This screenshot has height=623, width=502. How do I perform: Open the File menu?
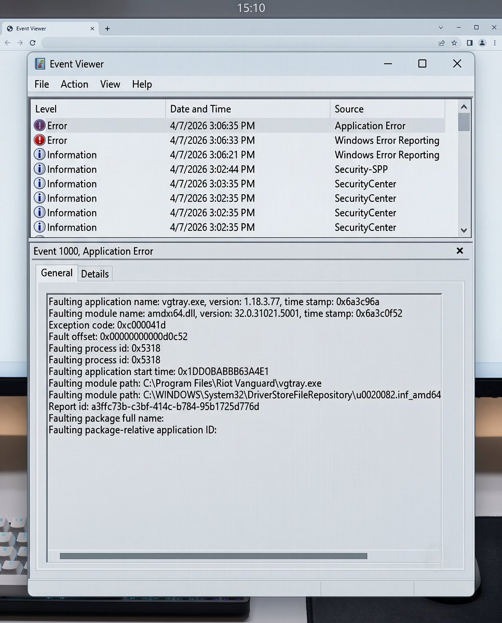click(x=42, y=84)
